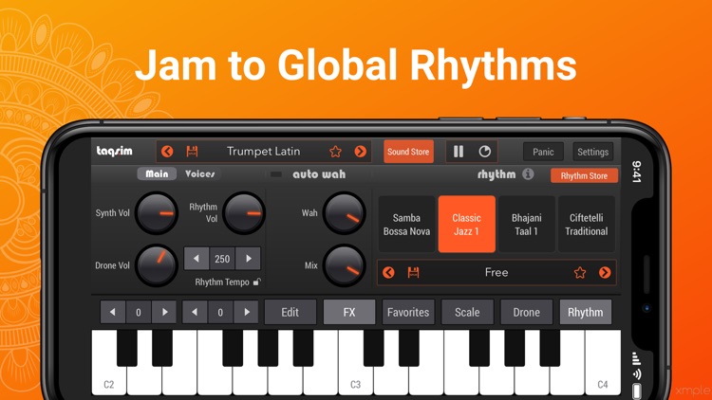This screenshot has height=400, width=712.
Task: Click the Free rhythm preset name
Action: [497, 273]
